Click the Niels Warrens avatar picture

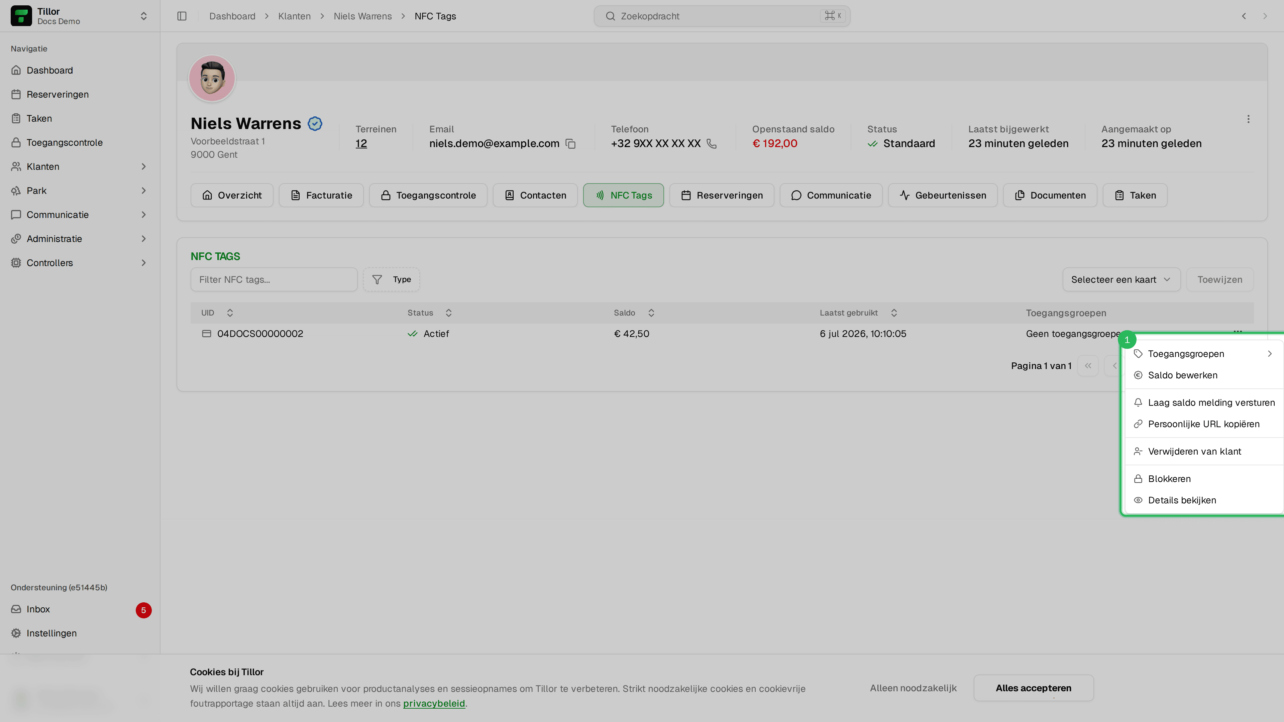click(x=212, y=78)
